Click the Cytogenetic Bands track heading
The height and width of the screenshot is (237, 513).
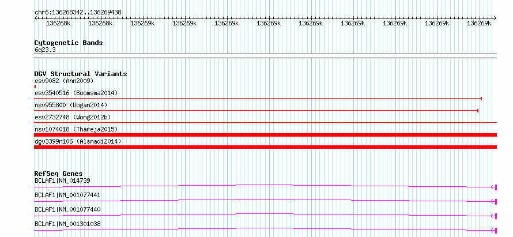[x=69, y=43]
